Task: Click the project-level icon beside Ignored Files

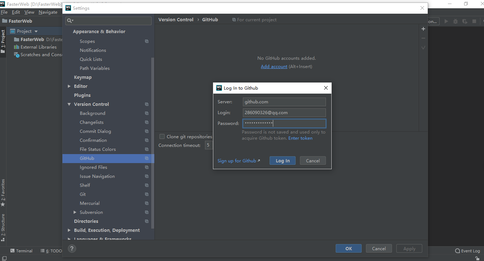Action: point(147,167)
